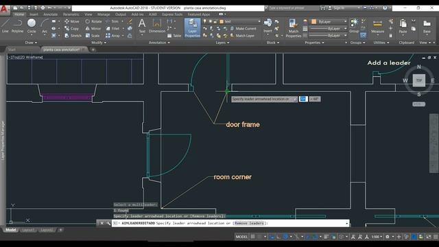Click the Measure tool

(x=377, y=27)
